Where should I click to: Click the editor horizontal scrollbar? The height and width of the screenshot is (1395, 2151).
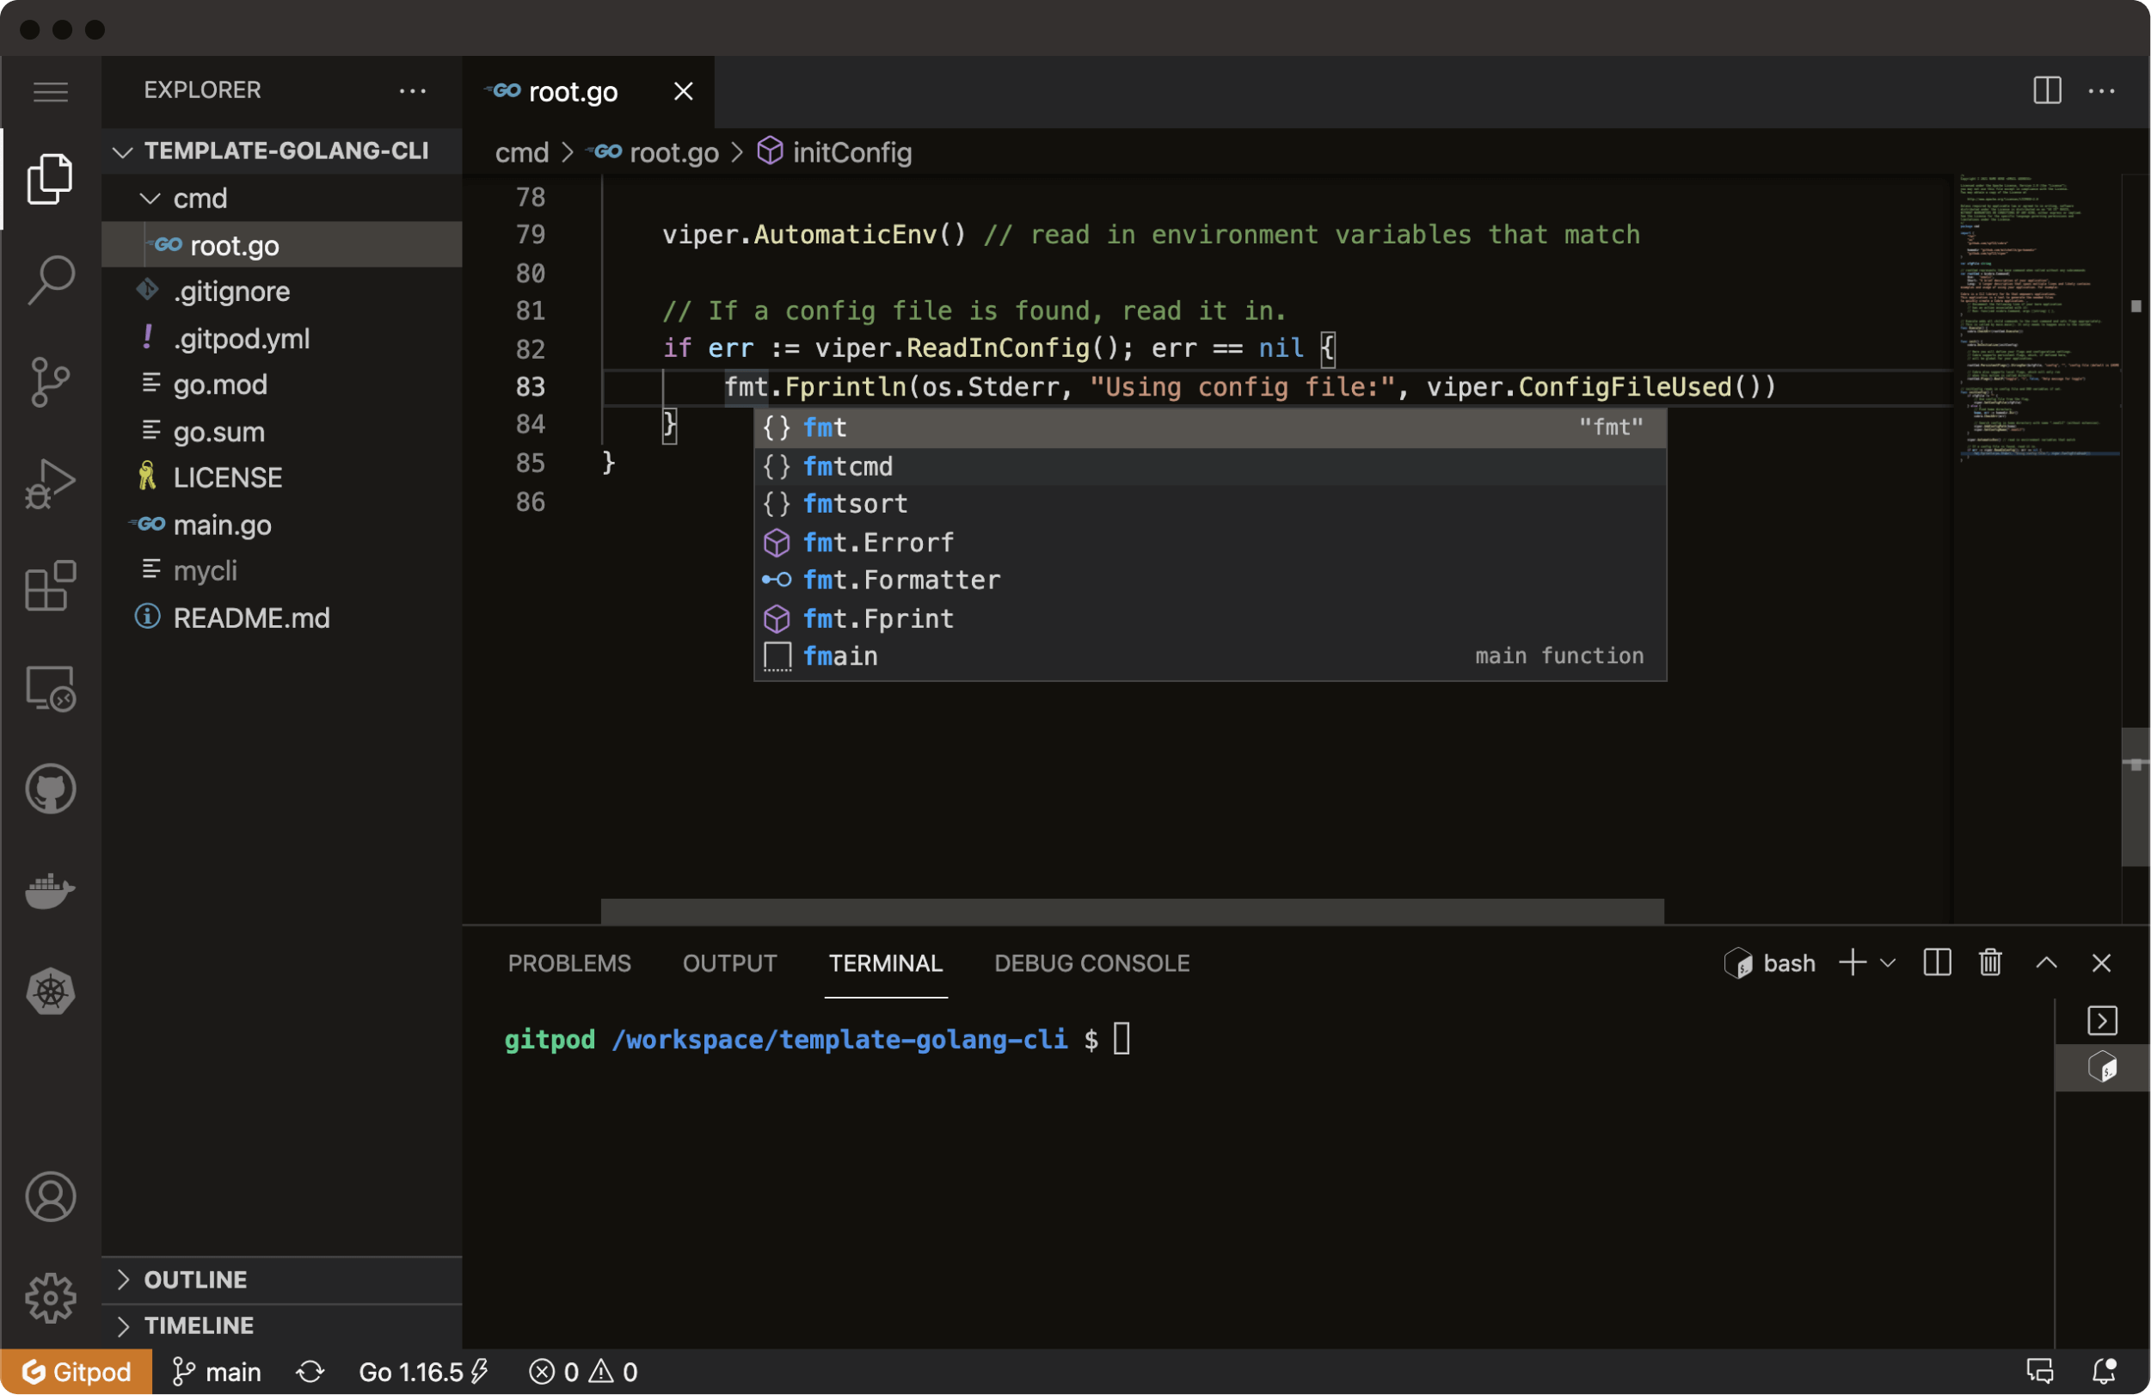(x=1132, y=910)
